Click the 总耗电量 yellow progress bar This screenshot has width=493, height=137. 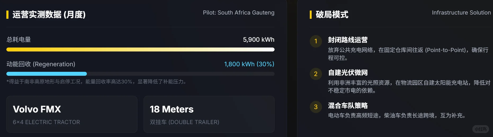[140, 49]
